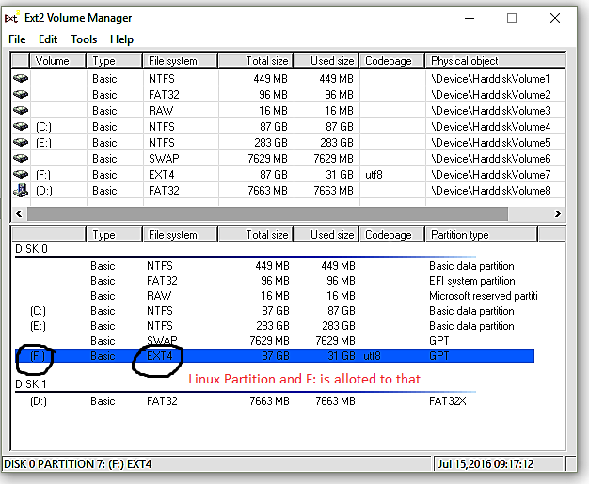Click the utf8 codepage cell in top list
Image resolution: width=589 pixels, height=484 pixels.
374,175
